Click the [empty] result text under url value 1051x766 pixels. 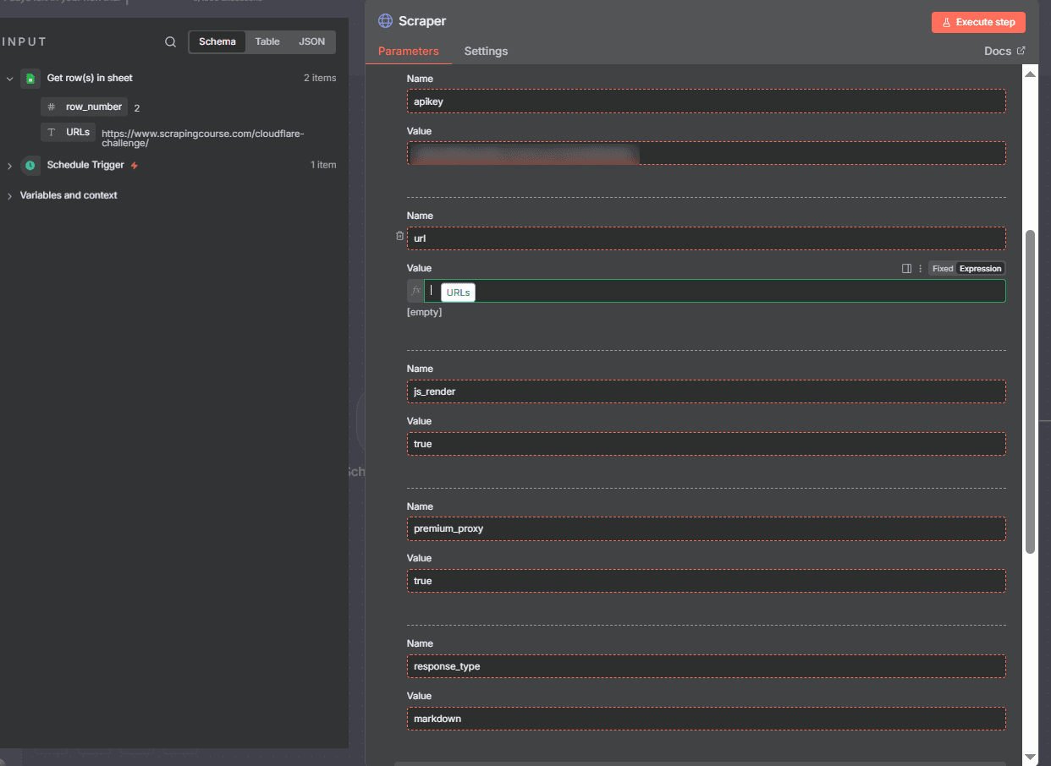tap(424, 313)
